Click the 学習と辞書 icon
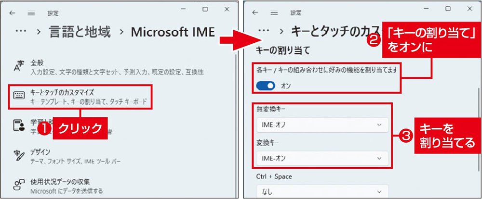Image resolution: width=482 pixels, height=199 pixels. tap(19, 125)
